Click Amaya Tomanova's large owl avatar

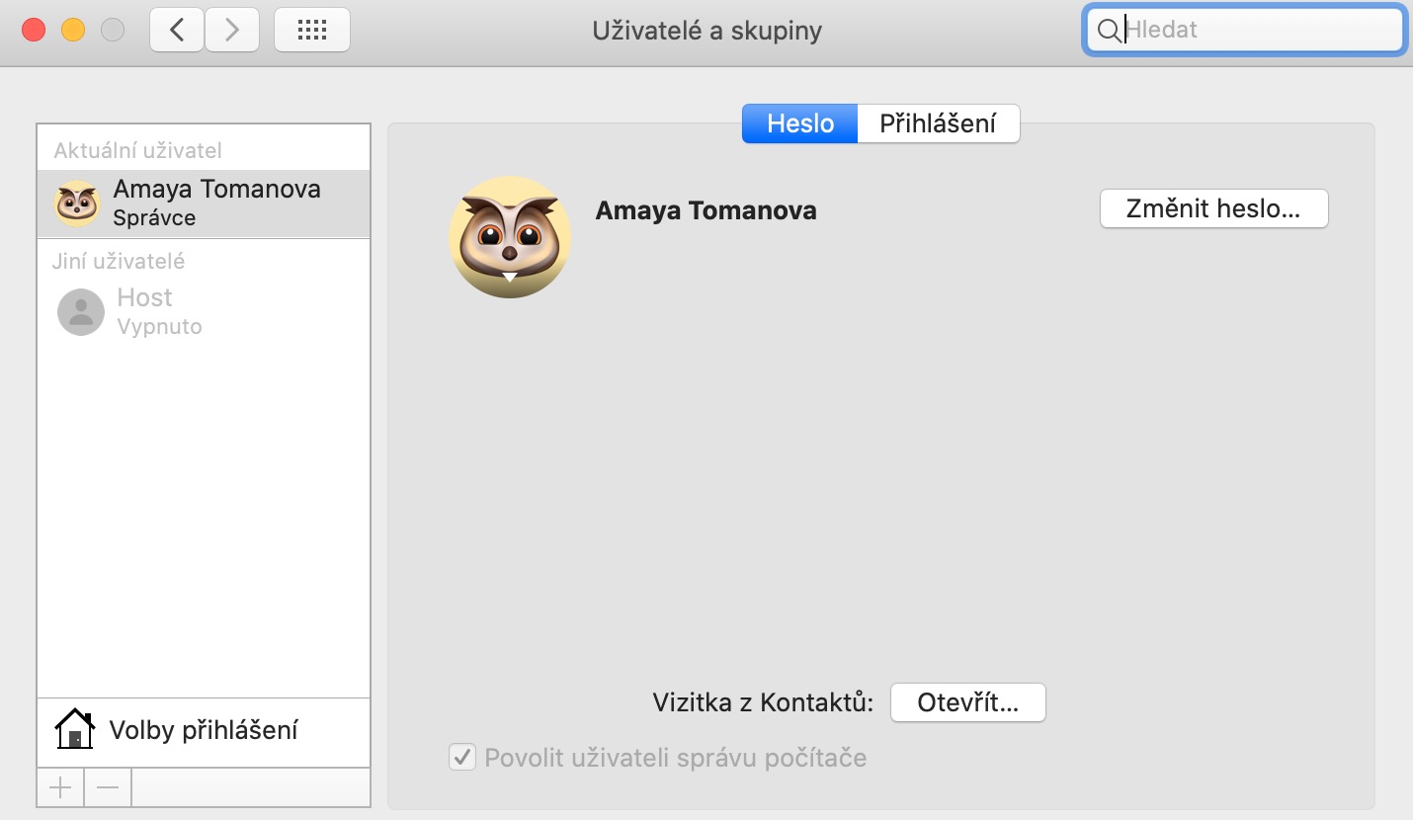(509, 237)
